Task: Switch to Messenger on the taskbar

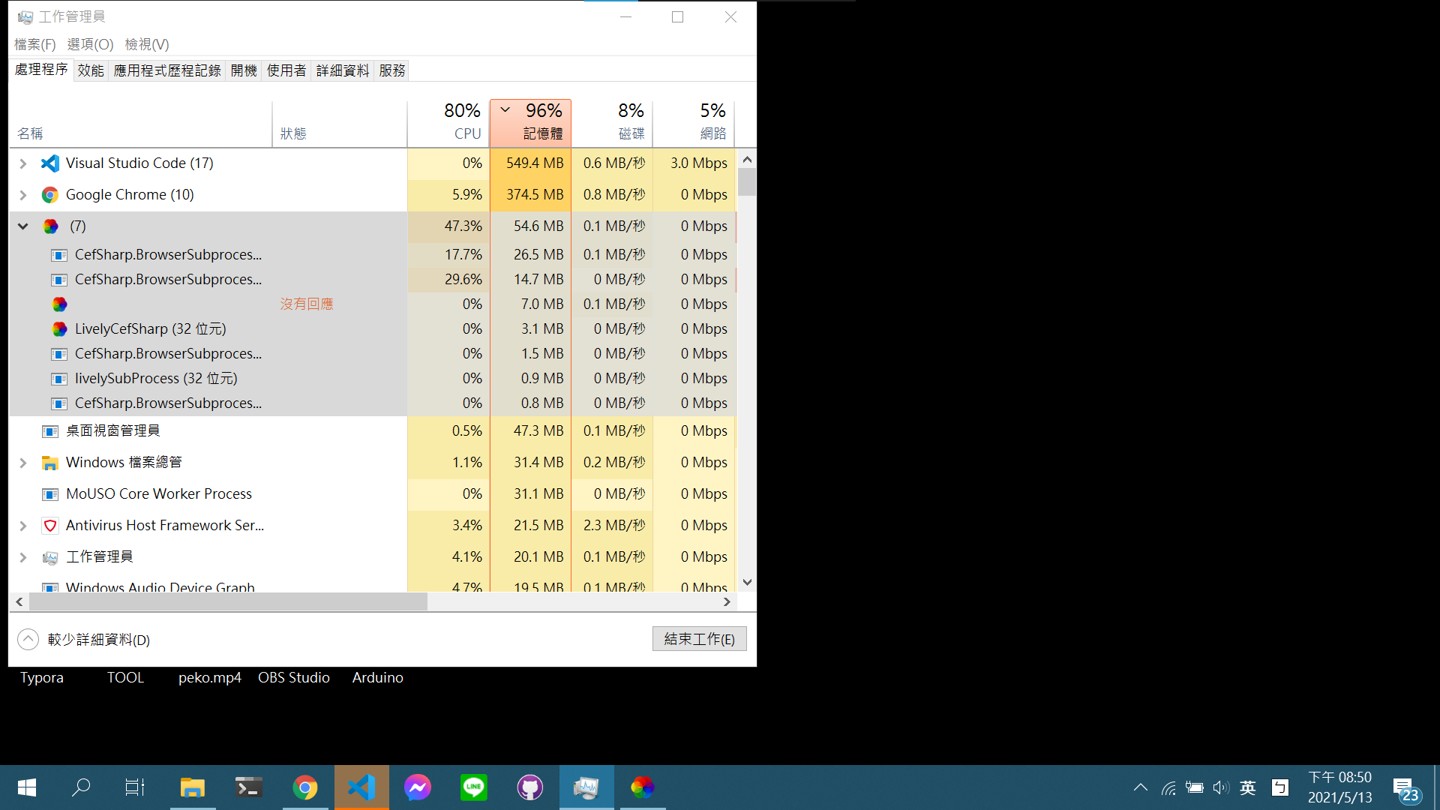Action: pyautogui.click(x=418, y=787)
